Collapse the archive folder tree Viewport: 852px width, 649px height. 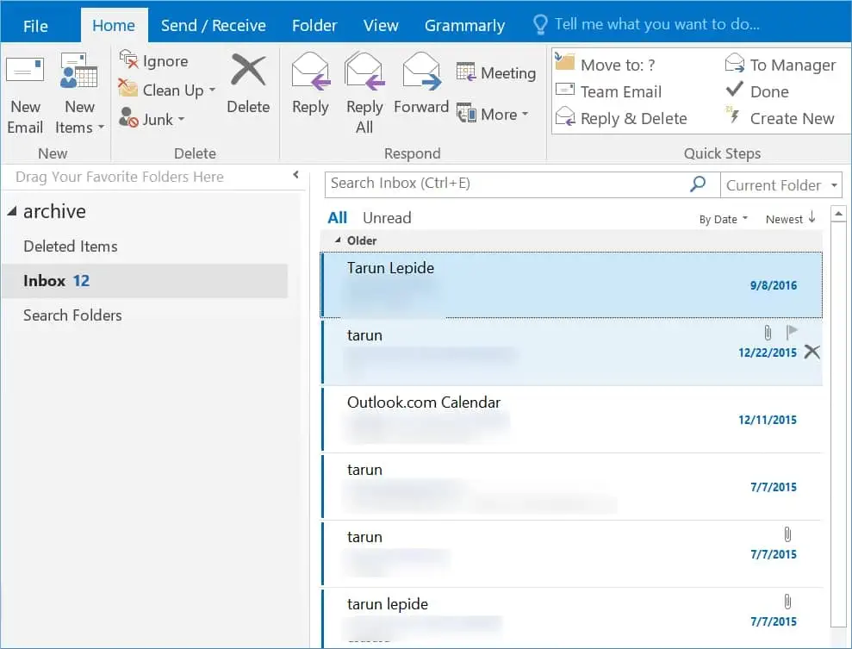[12, 211]
